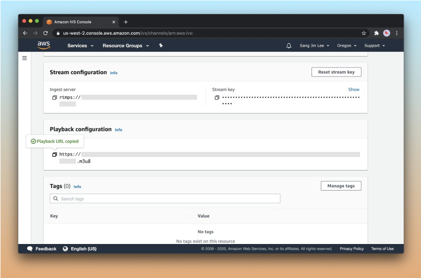The width and height of the screenshot is (421, 278).
Task: Reload the page with refresh icon
Action: coord(45,33)
